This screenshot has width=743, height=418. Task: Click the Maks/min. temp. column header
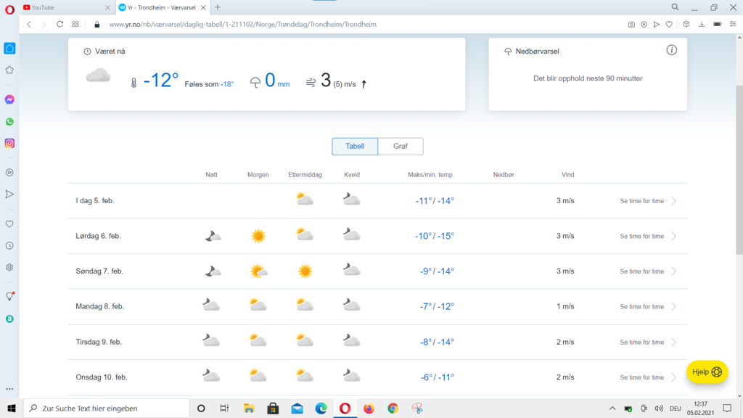(431, 174)
